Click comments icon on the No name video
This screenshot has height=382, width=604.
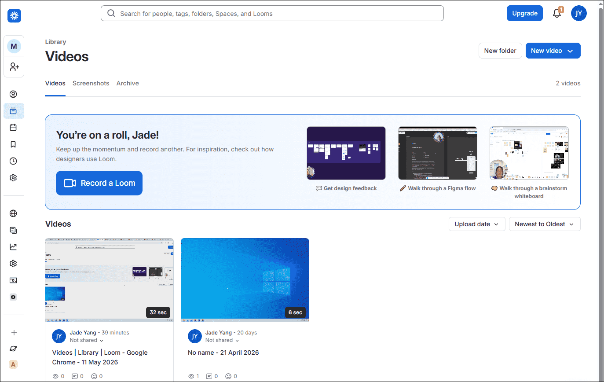210,376
